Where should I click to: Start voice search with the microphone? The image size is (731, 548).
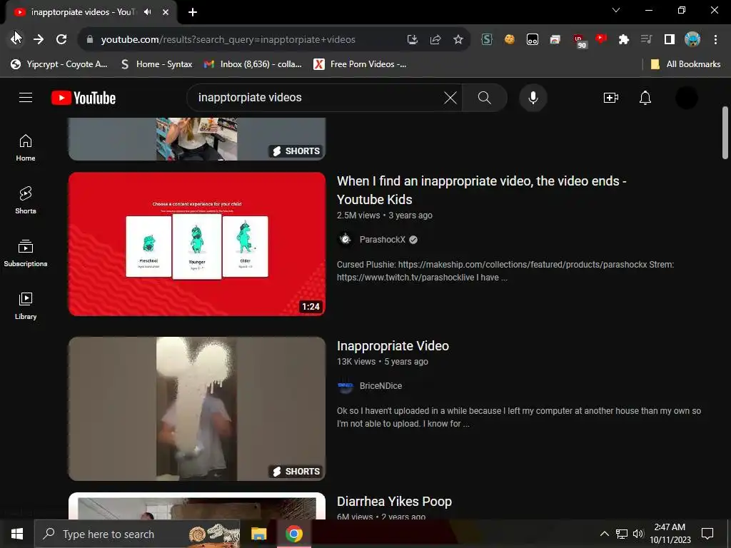(x=533, y=97)
